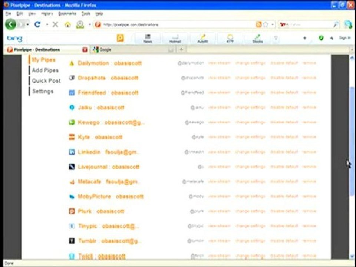
Task: Stop loading with the X toolbar icon
Action: [x=55, y=24]
